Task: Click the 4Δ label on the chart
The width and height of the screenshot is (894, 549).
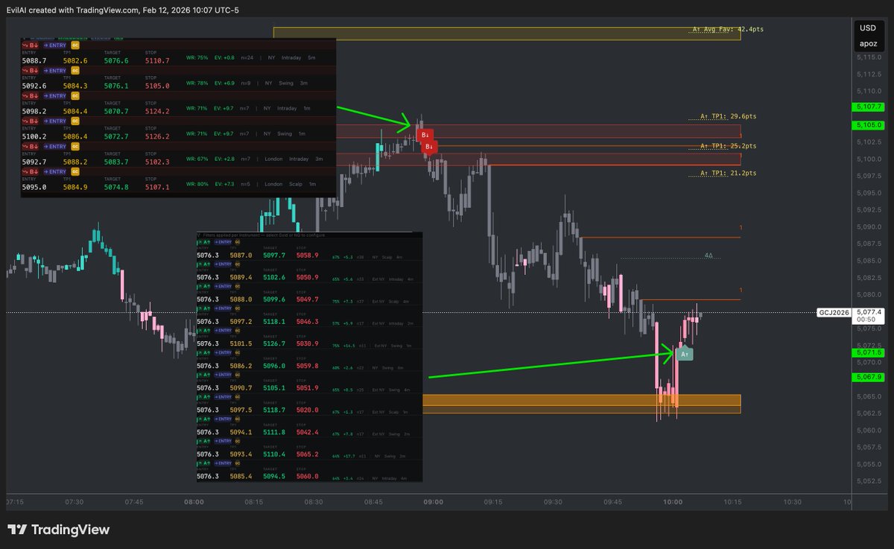Action: tap(708, 256)
